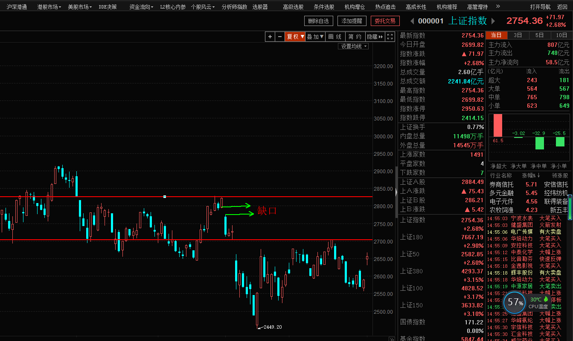Switch to 当日 fund flow tab
The width and height of the screenshot is (573, 341).
tap(497, 35)
